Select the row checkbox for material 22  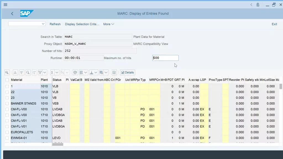[x=7, y=92]
